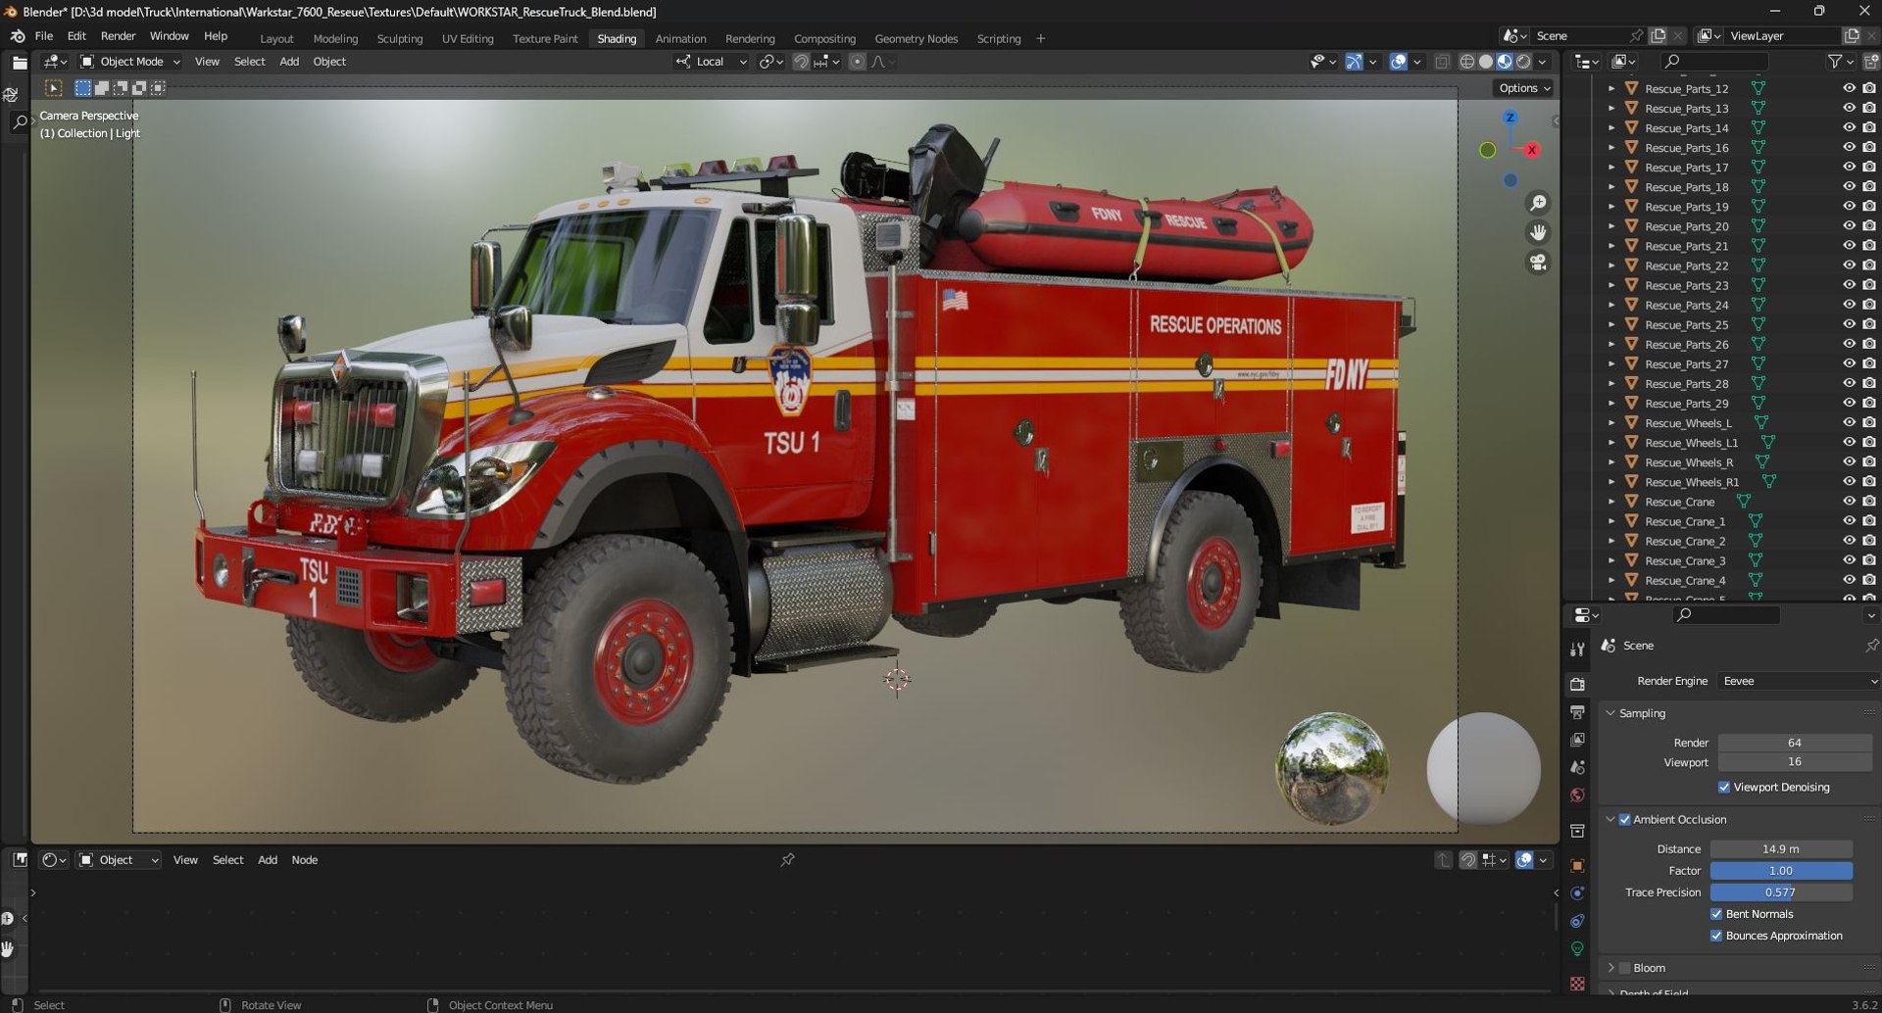Open the viewport Add menu
1882x1013 pixels.
[x=289, y=62]
